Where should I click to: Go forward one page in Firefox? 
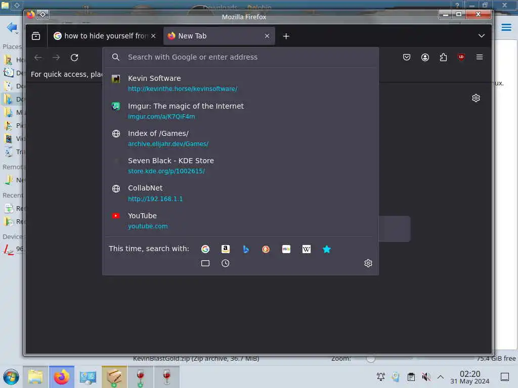coord(56,58)
